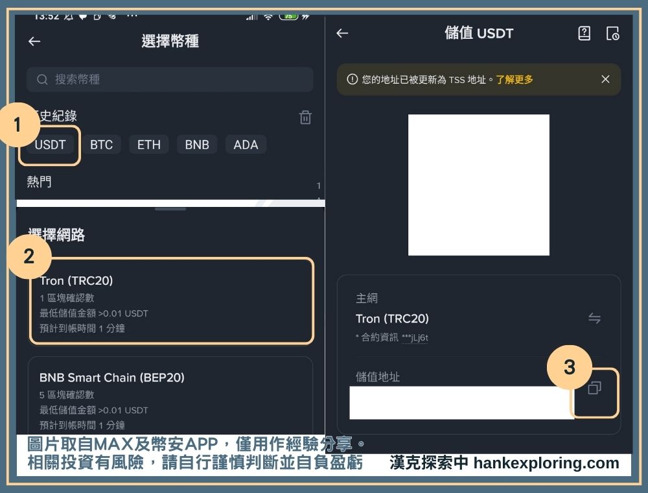Click the search magnifier icon
Viewport: 648px width, 493px height.
(x=42, y=79)
